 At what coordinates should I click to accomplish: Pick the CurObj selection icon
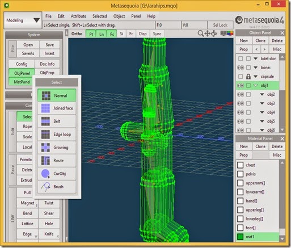46,174
